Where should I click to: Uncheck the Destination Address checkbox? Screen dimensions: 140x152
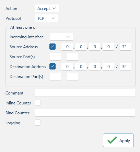(52, 66)
